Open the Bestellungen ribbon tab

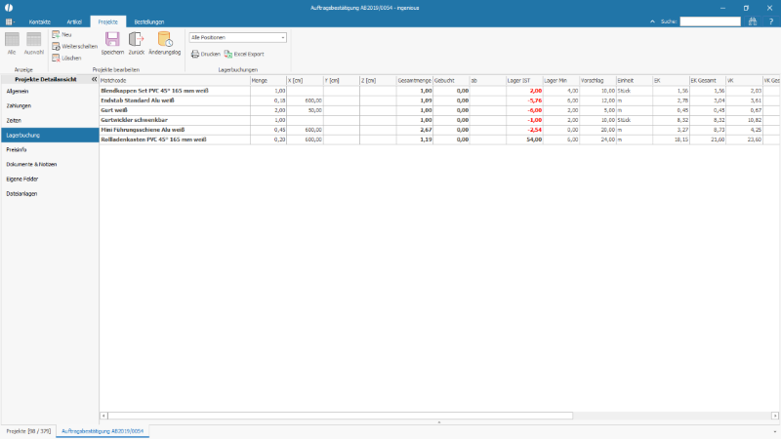[x=149, y=21]
